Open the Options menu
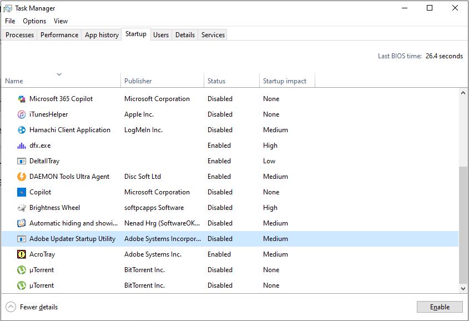Image resolution: width=469 pixels, height=321 pixels. tap(34, 21)
